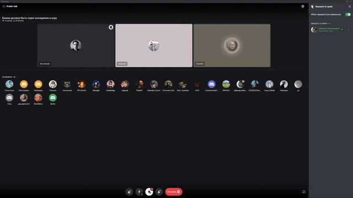Open the blue default Discord avatar in audience

pos(212,84)
